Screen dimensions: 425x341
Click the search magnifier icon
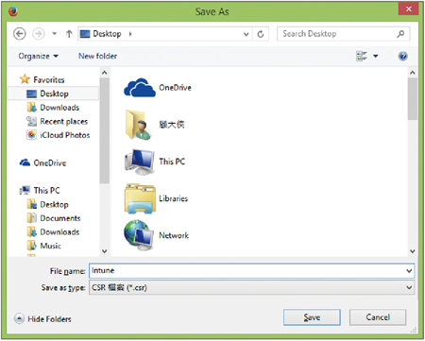coord(400,34)
